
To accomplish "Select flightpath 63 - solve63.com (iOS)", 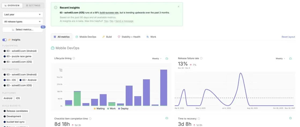I will pyautogui.click(x=18, y=62).
